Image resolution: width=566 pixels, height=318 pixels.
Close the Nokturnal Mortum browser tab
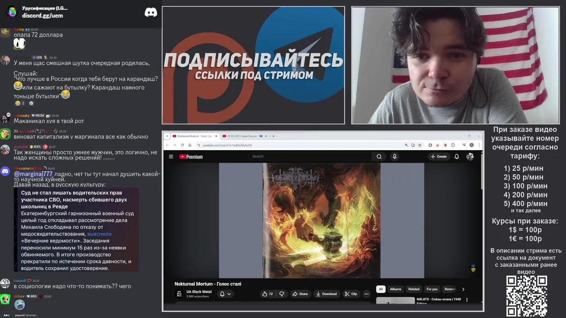(216, 136)
